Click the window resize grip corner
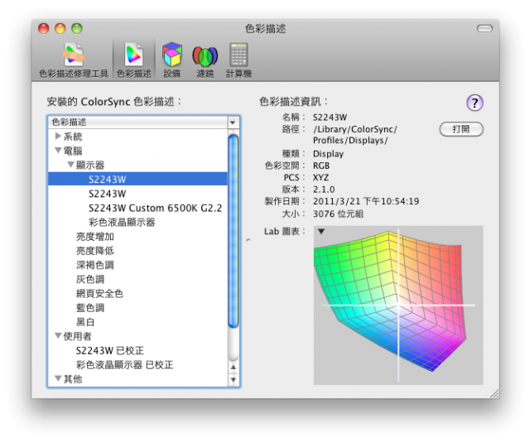This screenshot has width=530, height=442. click(494, 393)
